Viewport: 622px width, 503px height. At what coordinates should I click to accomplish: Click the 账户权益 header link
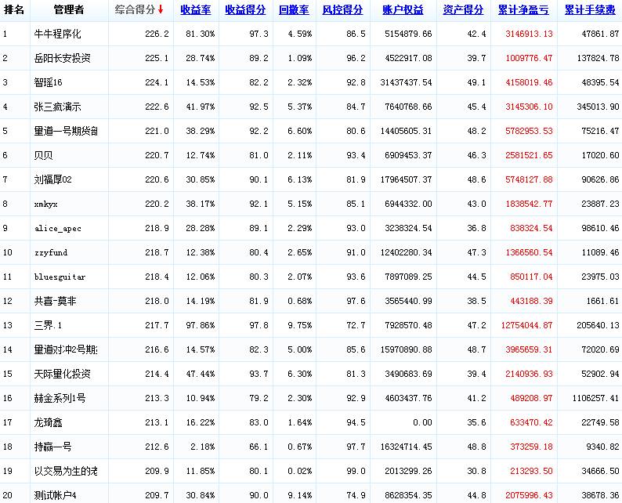(403, 10)
